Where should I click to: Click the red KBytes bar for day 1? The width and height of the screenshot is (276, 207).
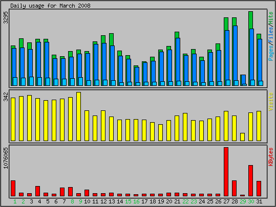pos(13,188)
